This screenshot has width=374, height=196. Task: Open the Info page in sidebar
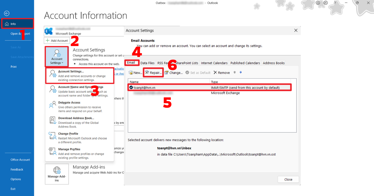pos(17,24)
